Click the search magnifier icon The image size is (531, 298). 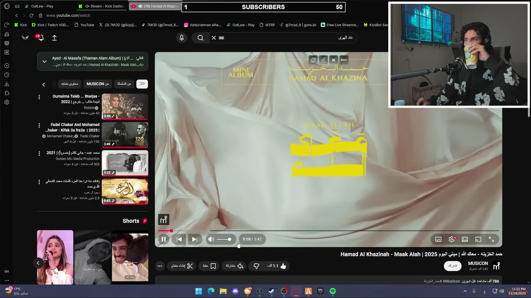point(200,38)
